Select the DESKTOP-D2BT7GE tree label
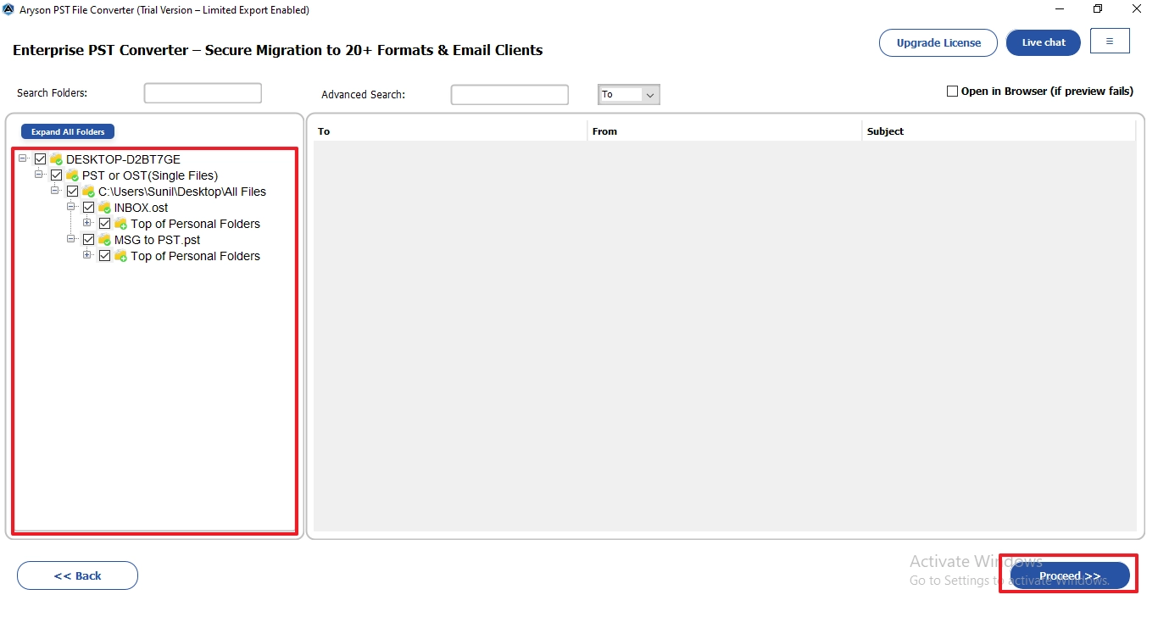This screenshot has width=1158, height=617. 124,159
